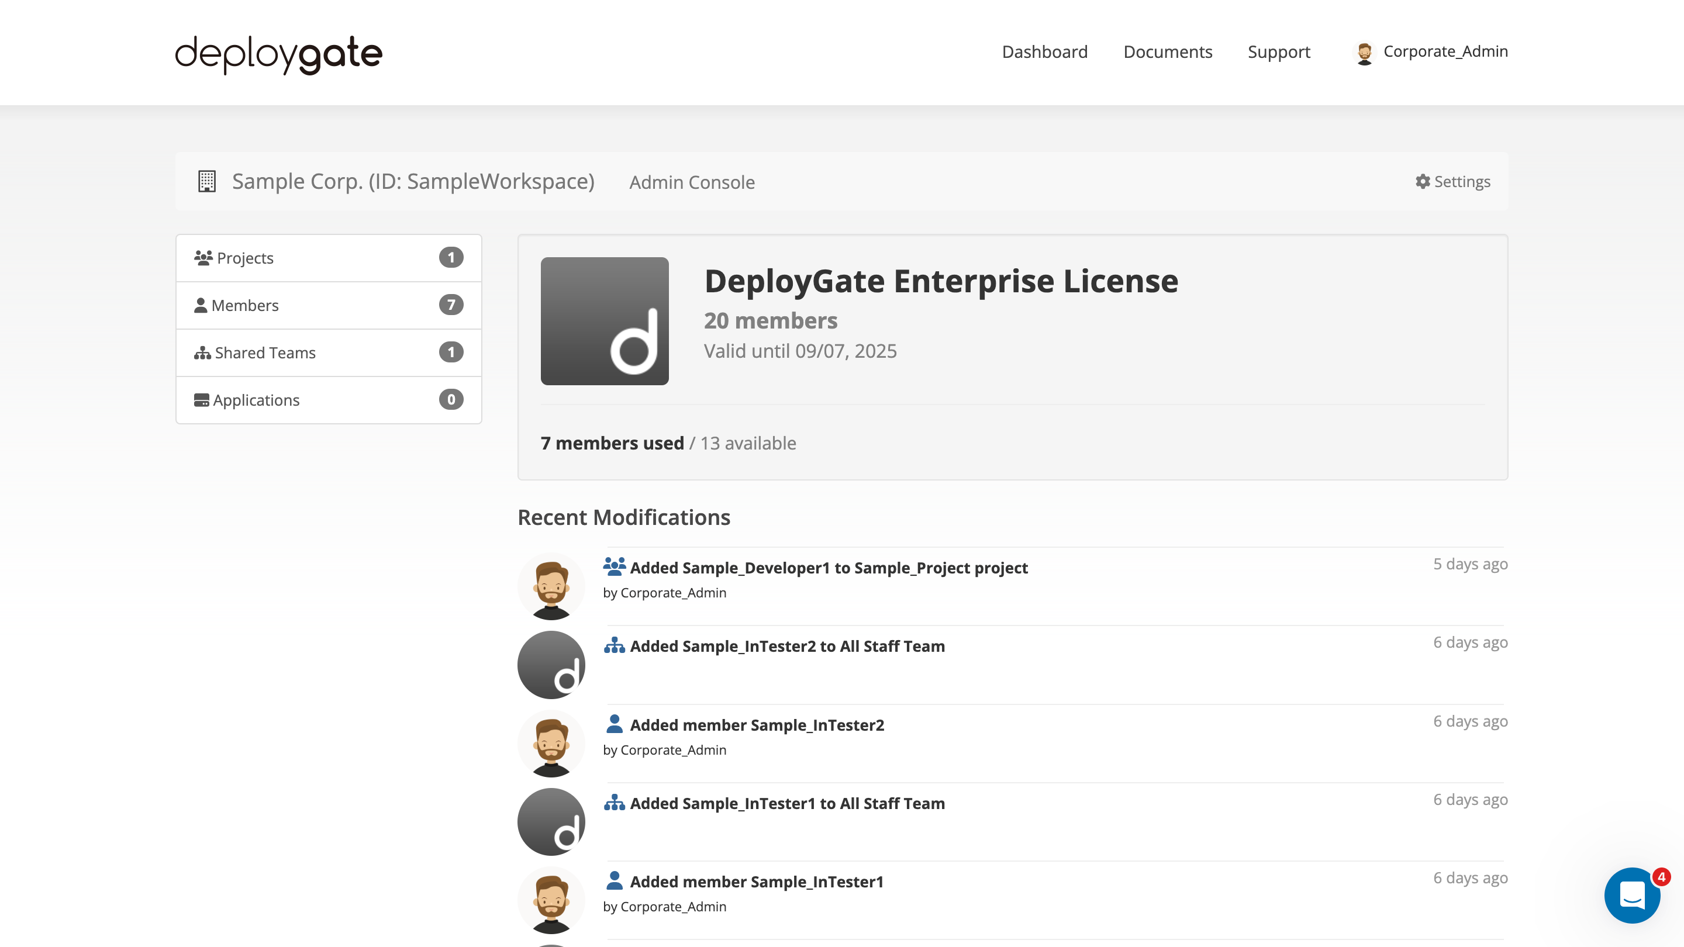Click avatar beside Added member Sample_InTester1

pyautogui.click(x=551, y=901)
